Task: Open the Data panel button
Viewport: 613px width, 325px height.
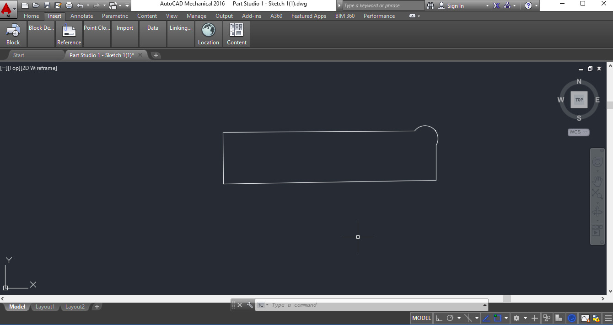Action: click(153, 34)
